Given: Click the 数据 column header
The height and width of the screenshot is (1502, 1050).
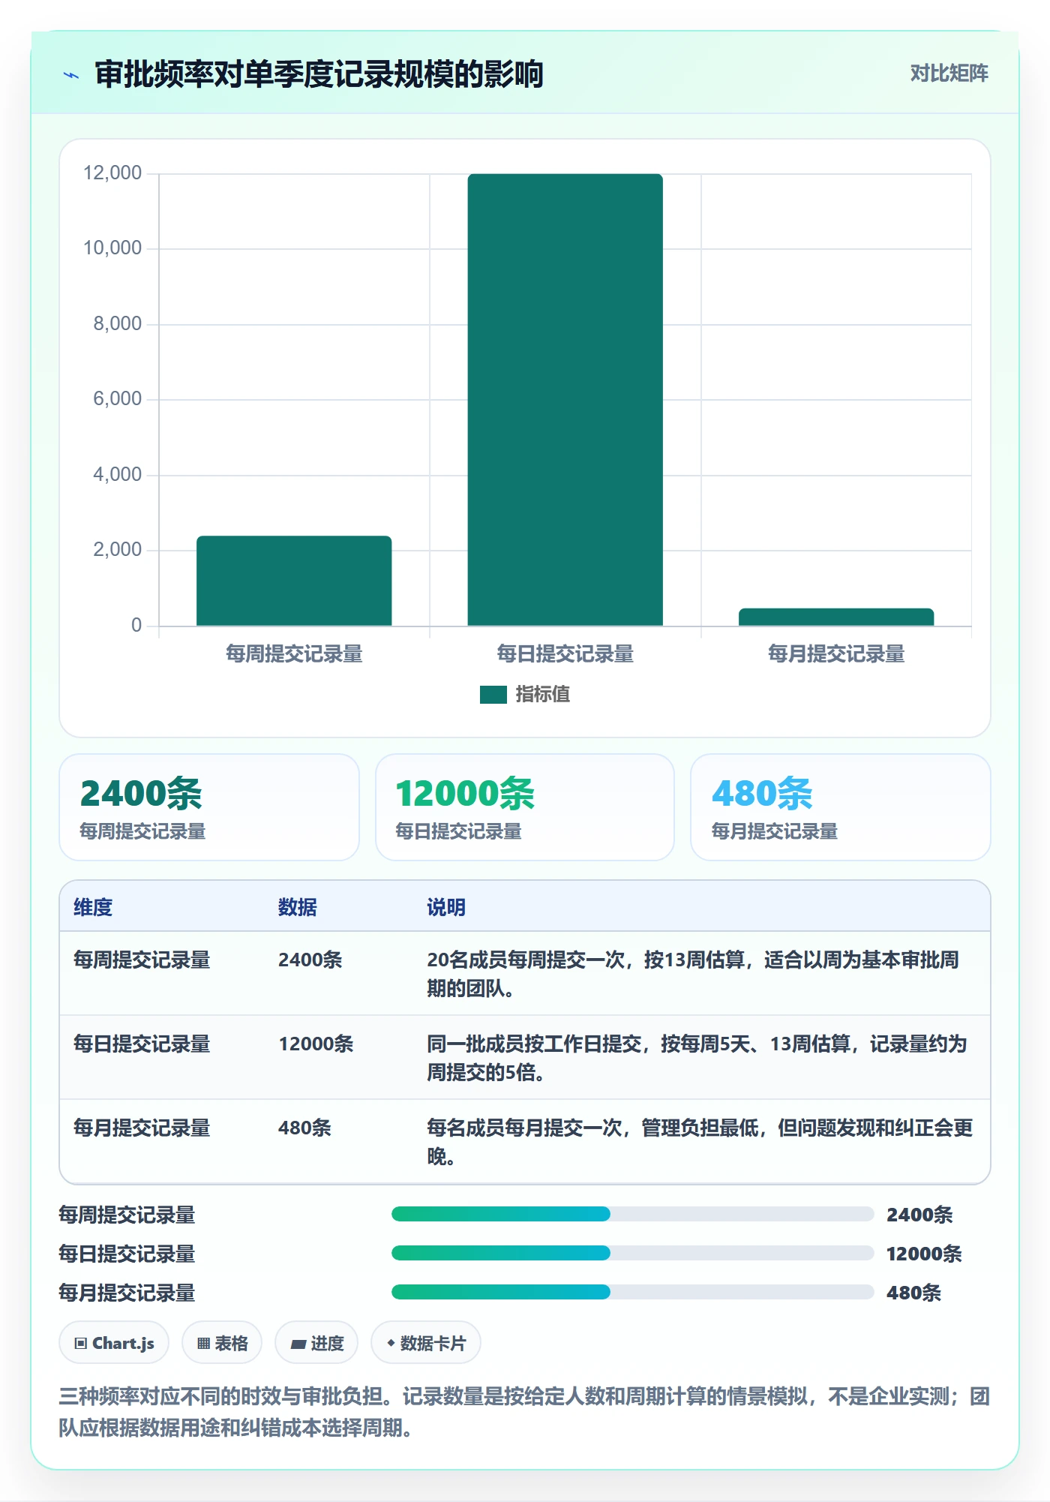Looking at the screenshot, I should [x=298, y=907].
